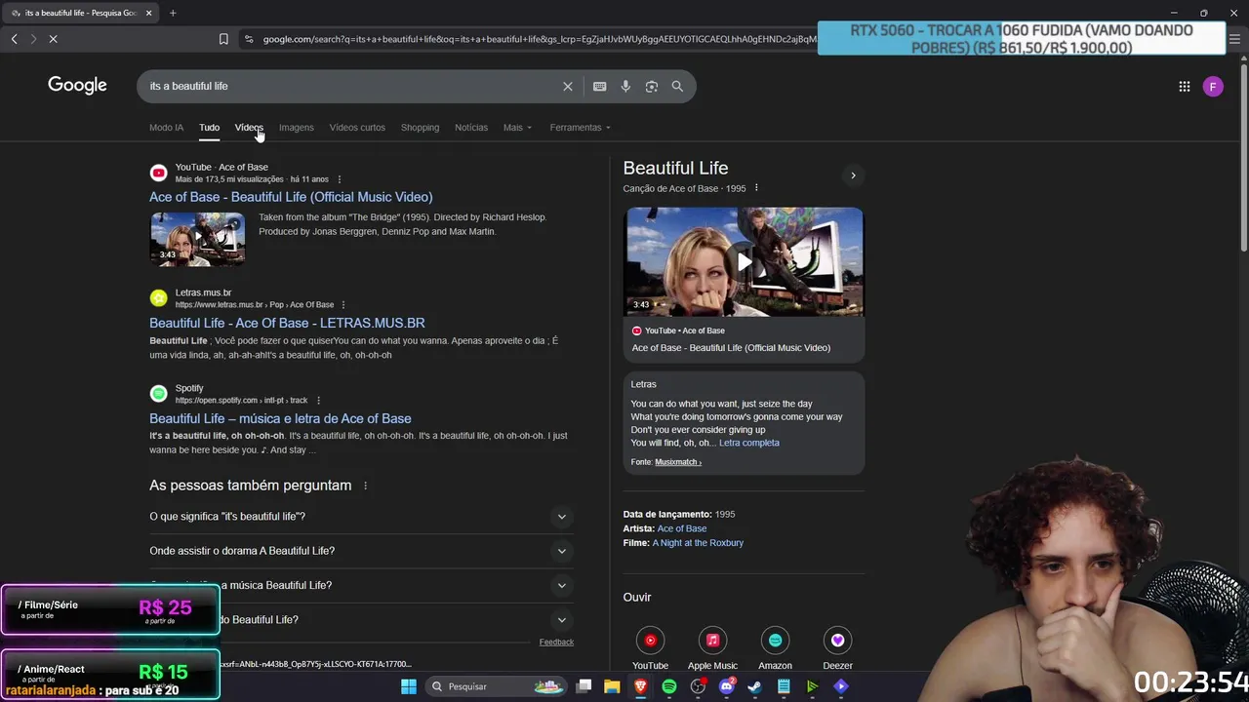Image resolution: width=1249 pixels, height=702 pixels.
Task: Open options next to 'Canção de Ace of Base'
Action: click(756, 188)
